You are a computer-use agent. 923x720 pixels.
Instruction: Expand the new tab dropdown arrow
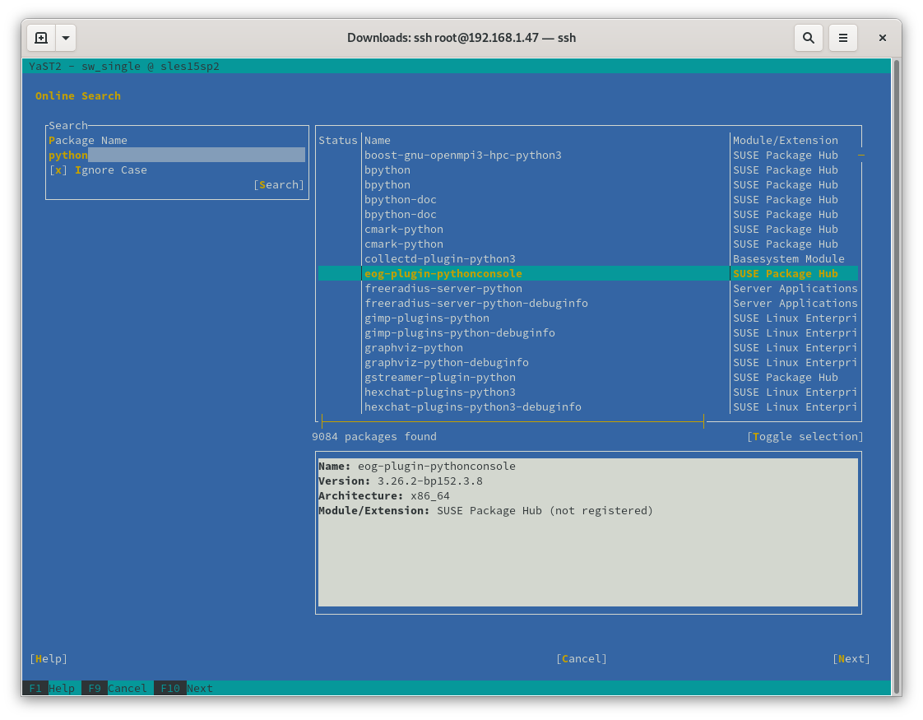click(x=66, y=38)
